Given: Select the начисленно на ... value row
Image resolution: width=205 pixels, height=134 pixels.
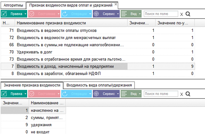Looking at the screenshot, I should 33,111.
